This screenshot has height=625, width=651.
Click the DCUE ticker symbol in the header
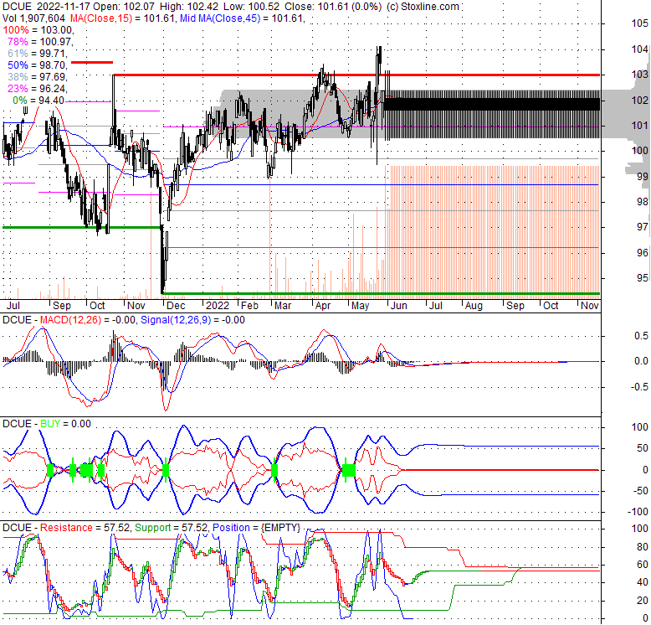(17, 7)
